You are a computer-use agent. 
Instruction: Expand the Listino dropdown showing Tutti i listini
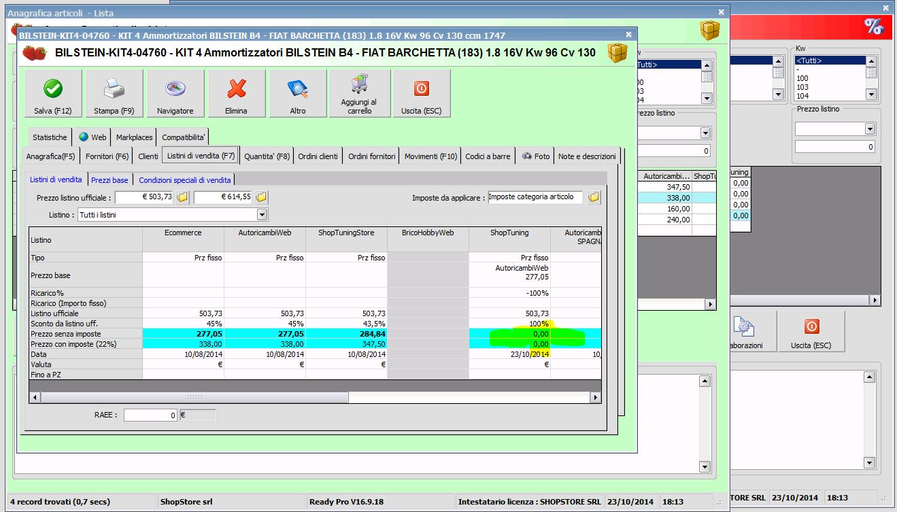click(x=262, y=215)
